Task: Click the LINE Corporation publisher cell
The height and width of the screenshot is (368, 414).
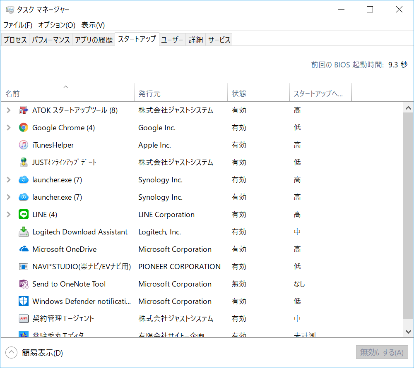Action: point(166,214)
